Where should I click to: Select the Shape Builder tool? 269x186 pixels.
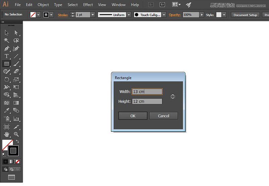click(6, 95)
